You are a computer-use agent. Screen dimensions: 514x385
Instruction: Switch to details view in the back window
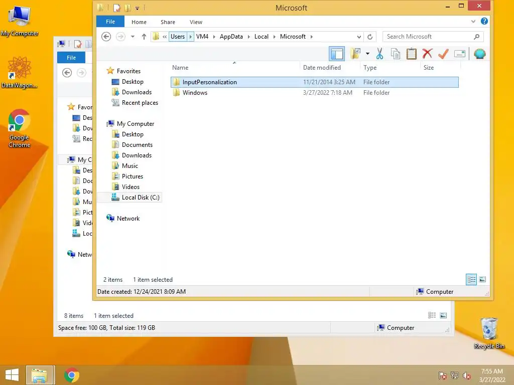coord(432,315)
